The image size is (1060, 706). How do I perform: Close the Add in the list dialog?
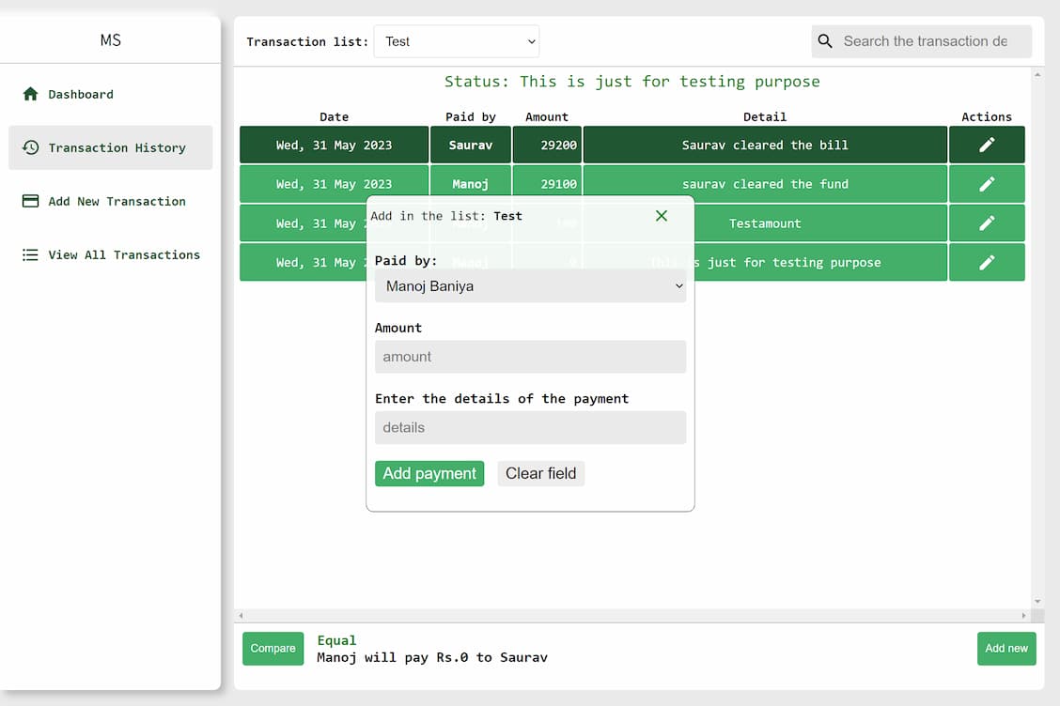pyautogui.click(x=662, y=216)
